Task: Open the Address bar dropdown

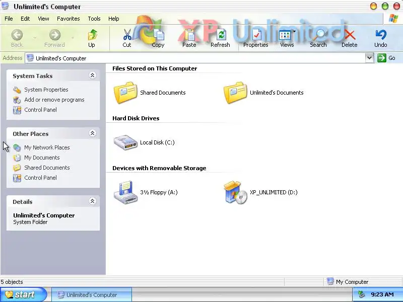Action: point(369,58)
